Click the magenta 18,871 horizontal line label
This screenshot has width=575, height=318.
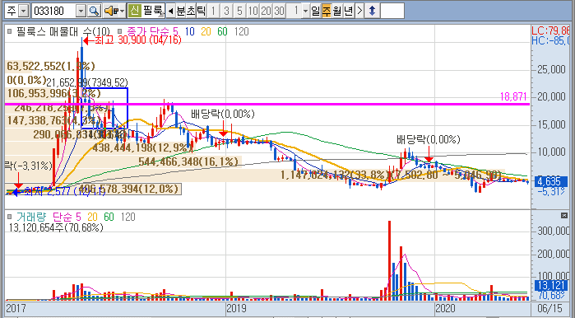(x=513, y=97)
